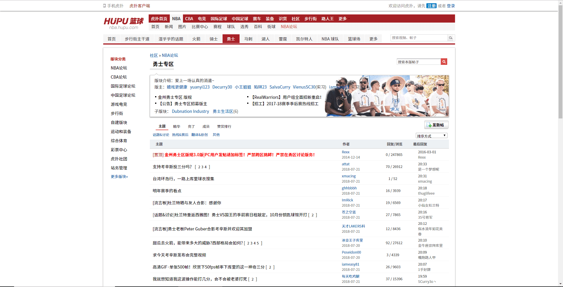Switch to the 火箭 team tab
The width and height of the screenshot is (563, 287).
coord(196,39)
